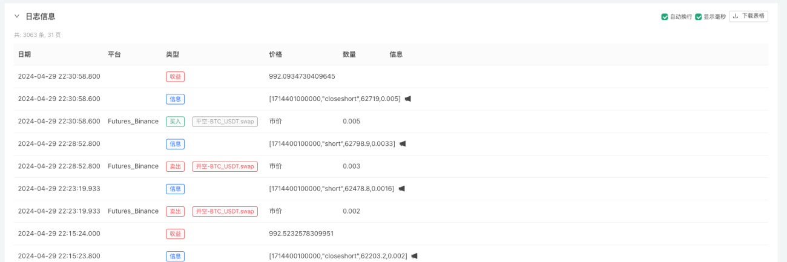Click megaphone icon beside closeshort 62719 message
Viewport: 787px width, 262px height.
click(x=408, y=99)
